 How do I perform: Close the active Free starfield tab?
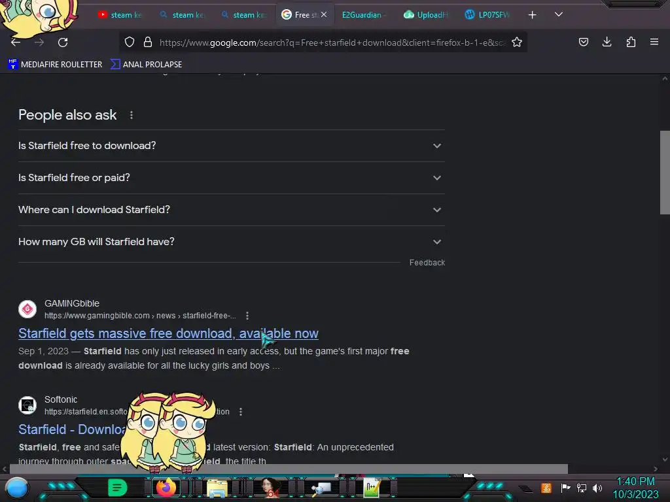(324, 14)
